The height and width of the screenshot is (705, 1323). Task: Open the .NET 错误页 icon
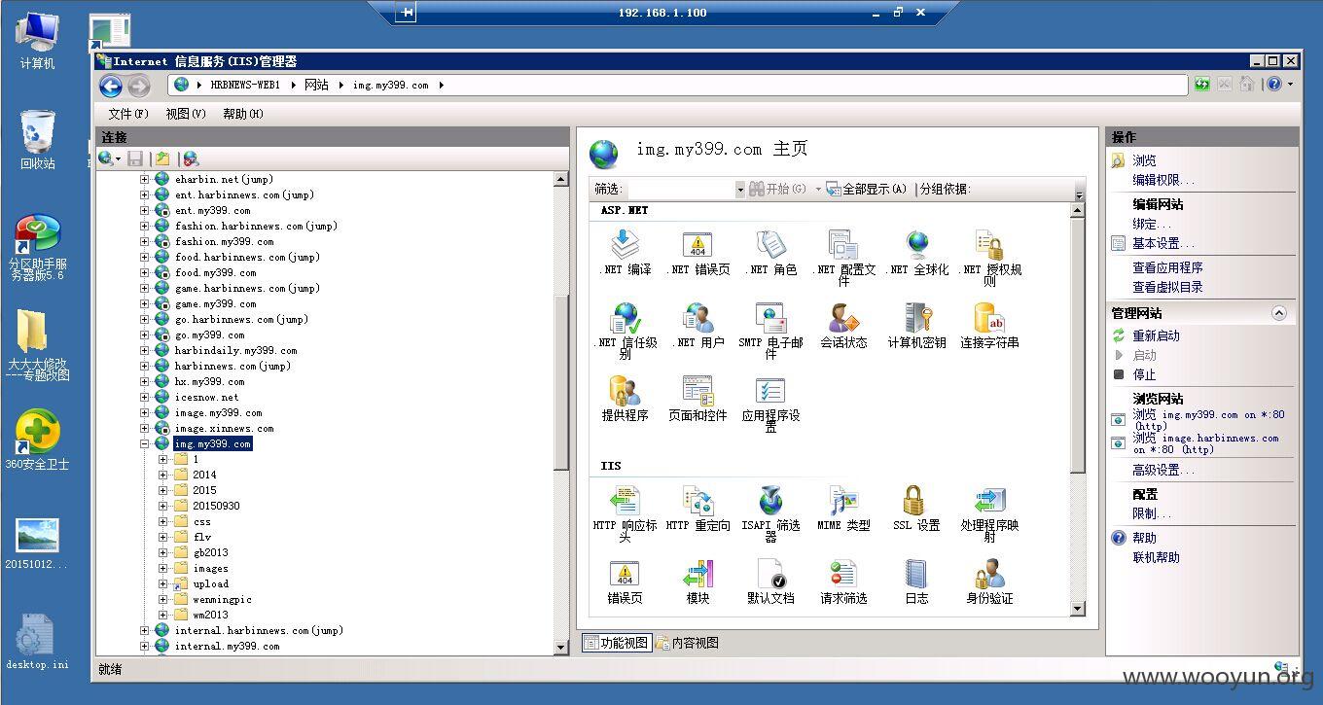697,253
